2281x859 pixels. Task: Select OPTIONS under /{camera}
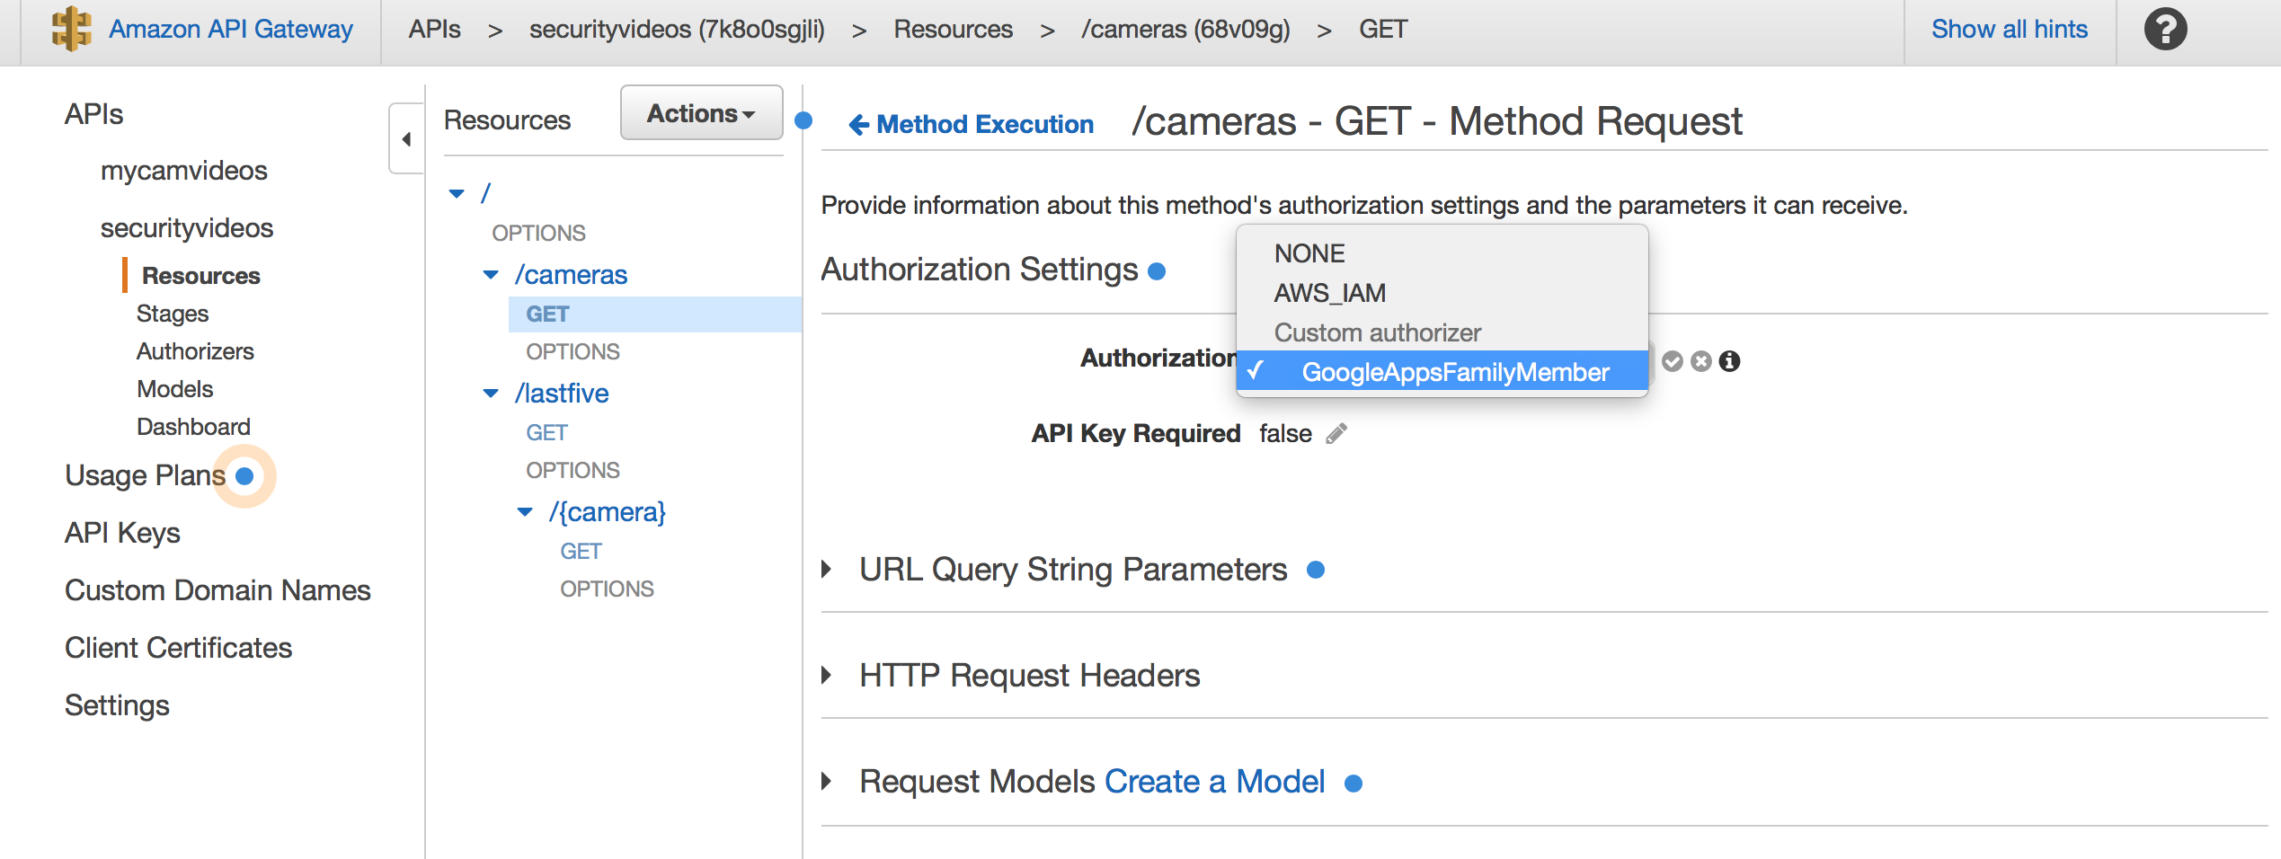[x=607, y=589]
